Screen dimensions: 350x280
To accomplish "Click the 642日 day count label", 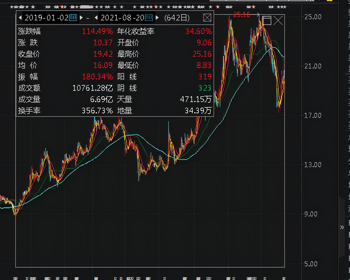I will click(177, 18).
